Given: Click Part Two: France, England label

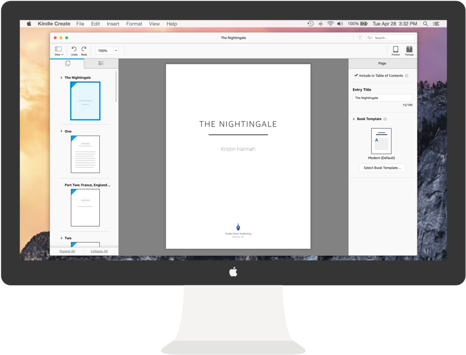Looking at the screenshot, I should point(87,185).
